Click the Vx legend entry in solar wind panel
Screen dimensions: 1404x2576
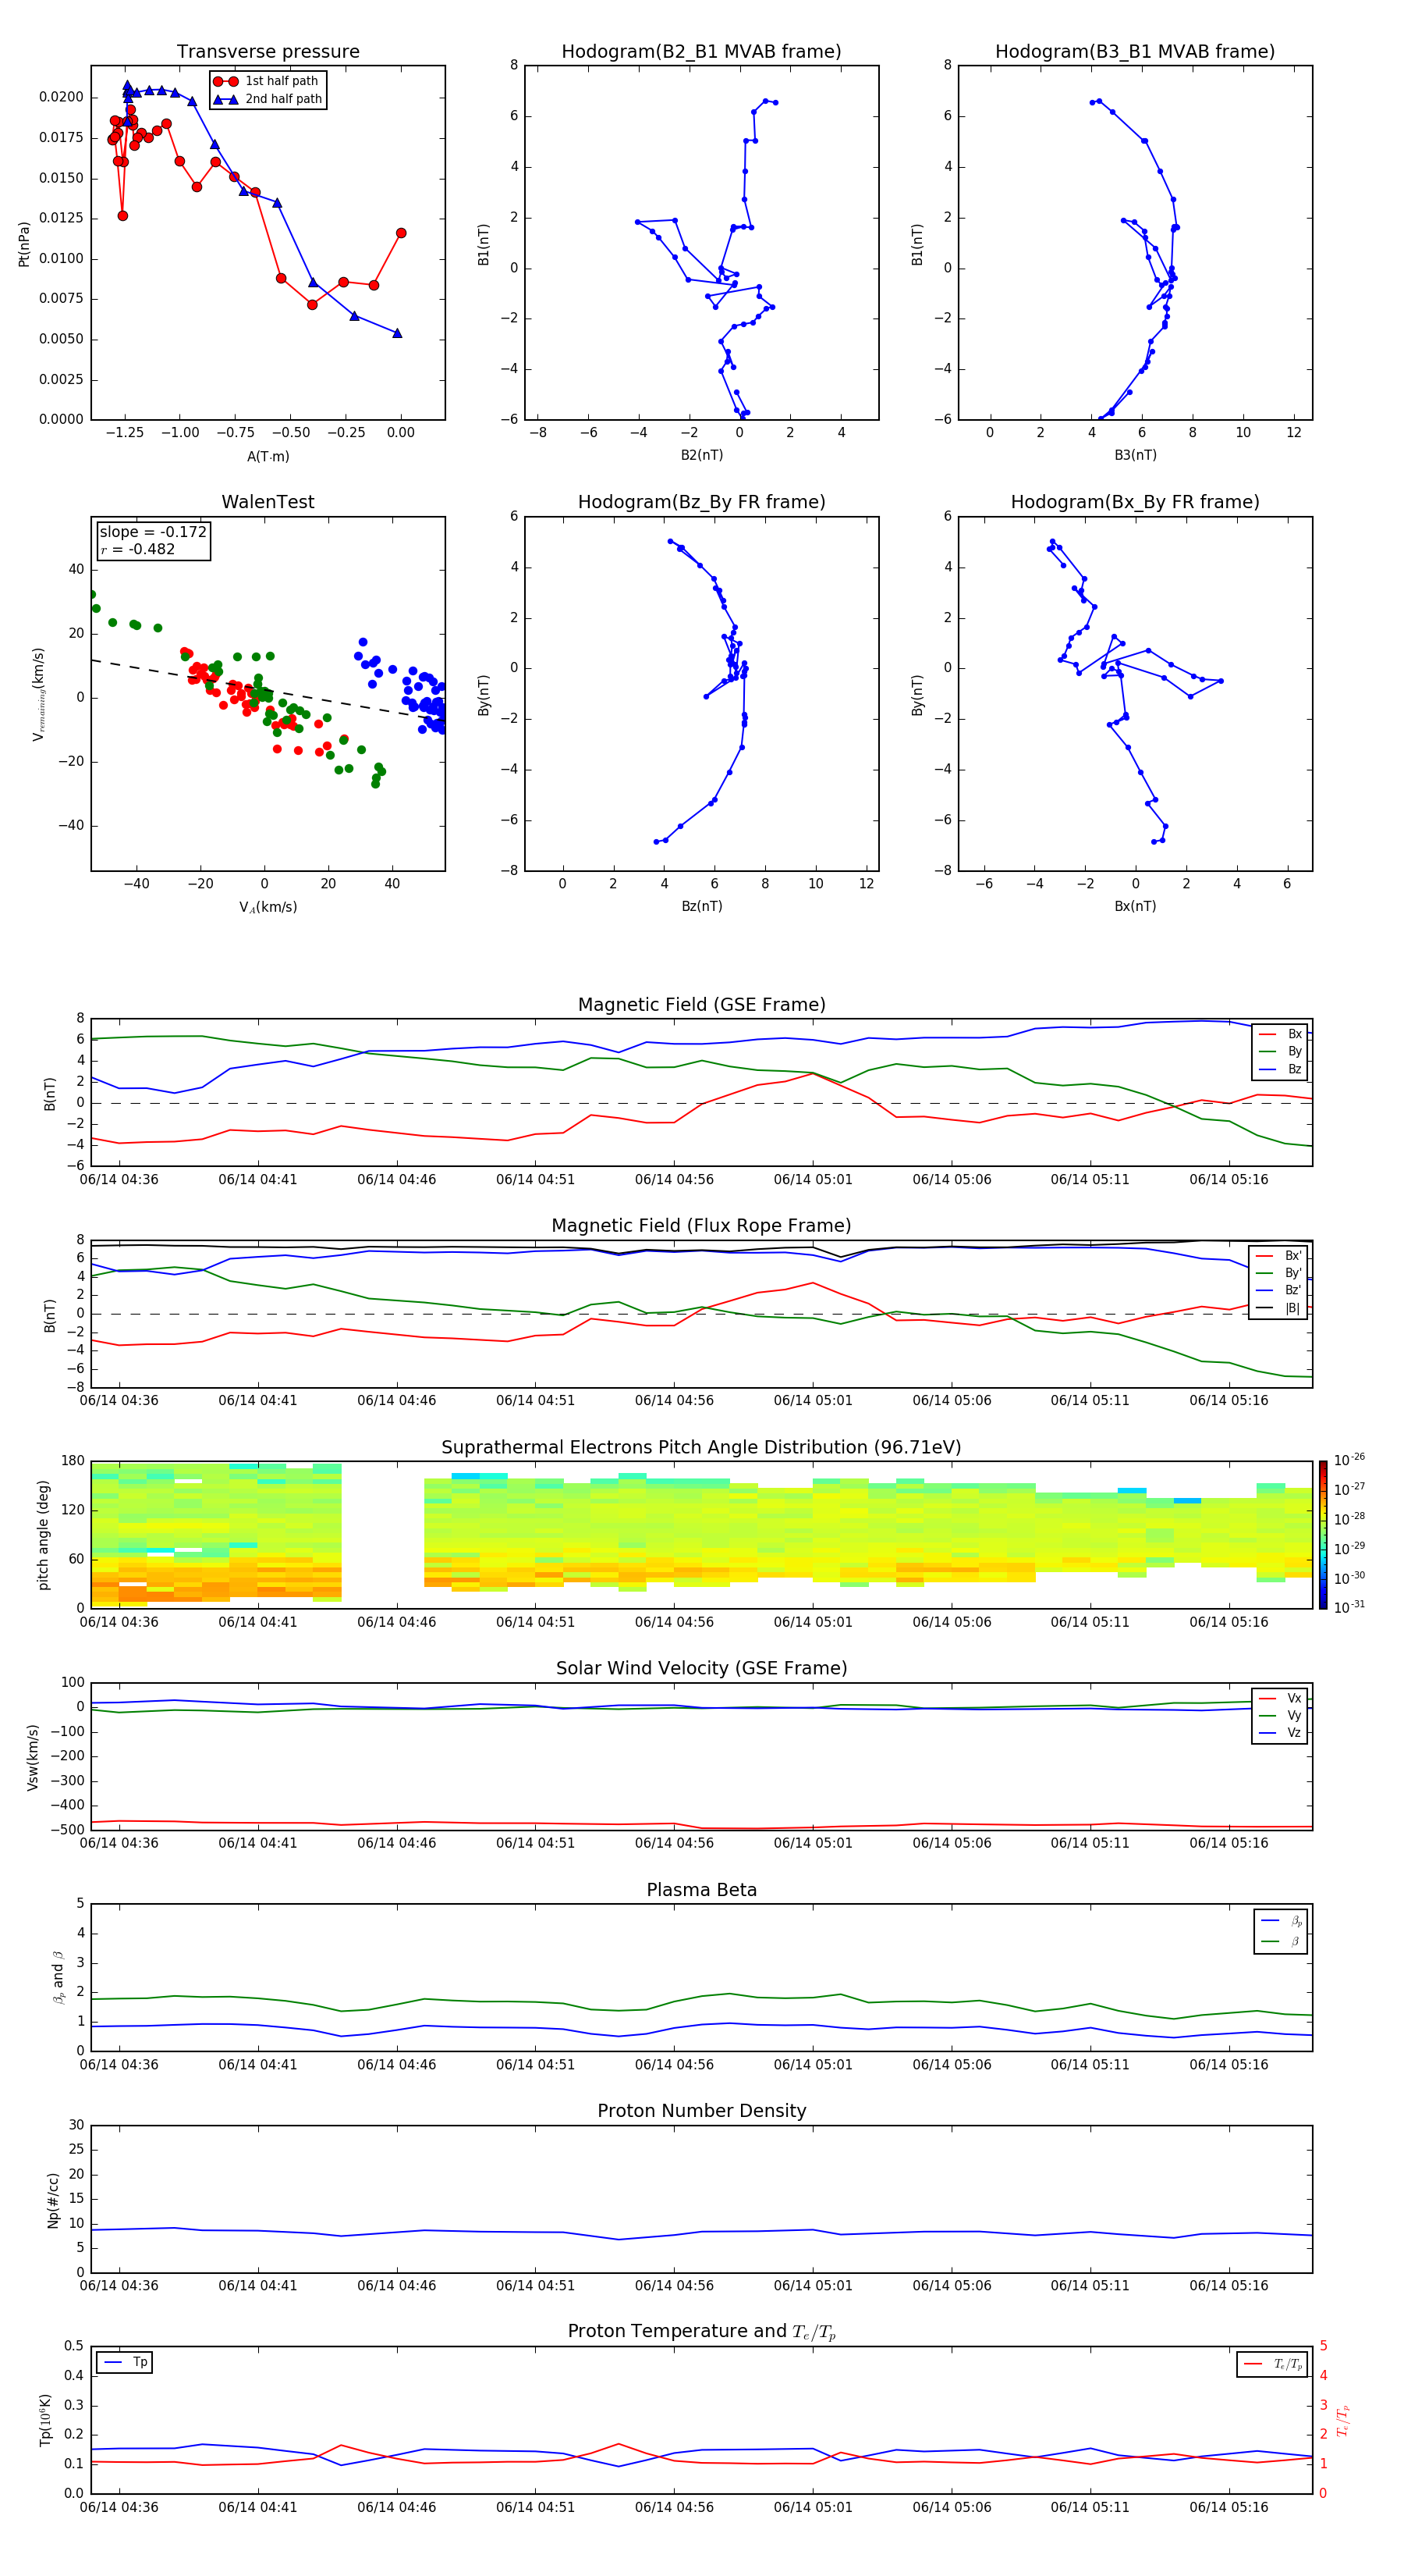point(1280,1698)
